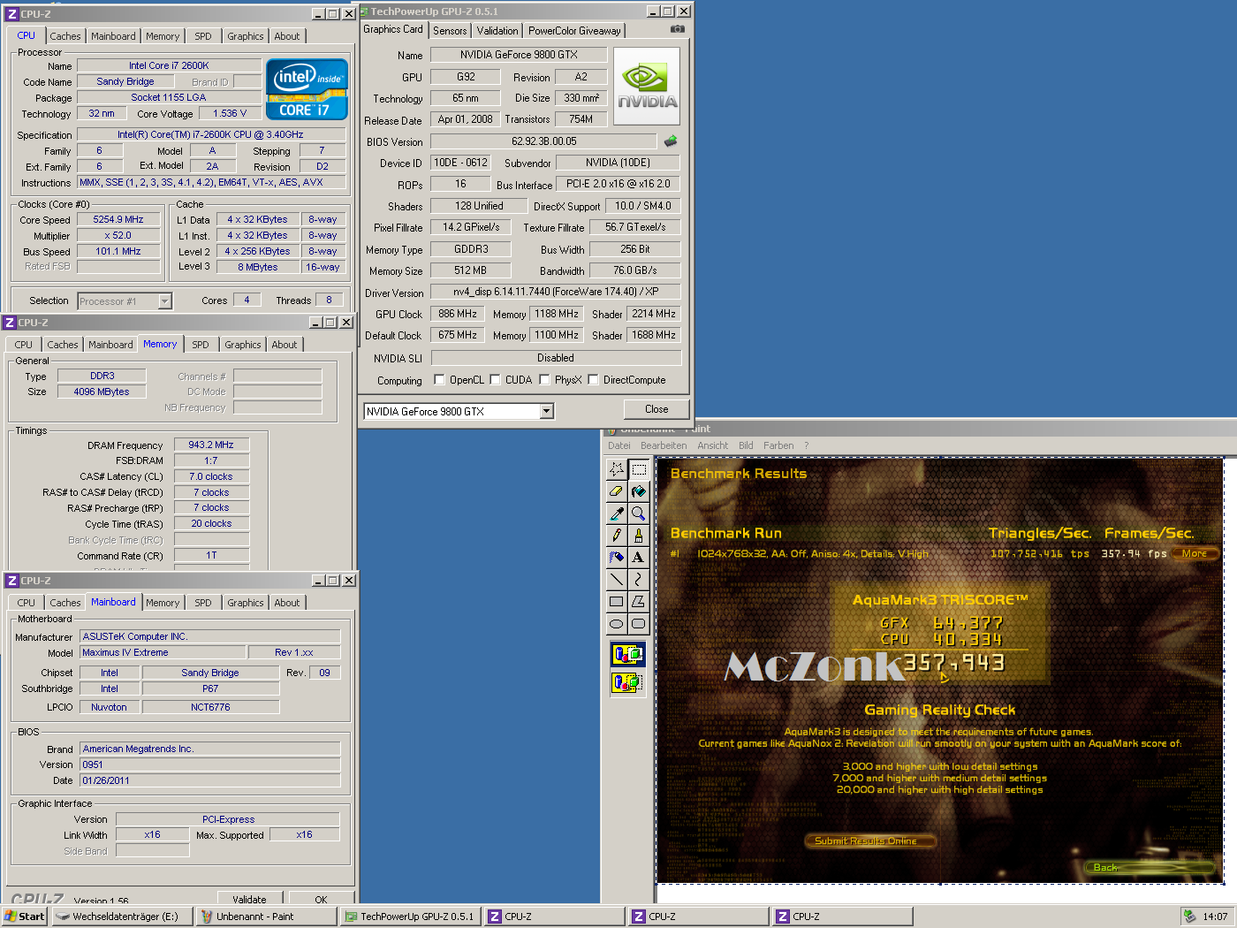Viewport: 1237px width, 928px height.
Task: Select the Curve tool in Paint
Action: coord(638,580)
